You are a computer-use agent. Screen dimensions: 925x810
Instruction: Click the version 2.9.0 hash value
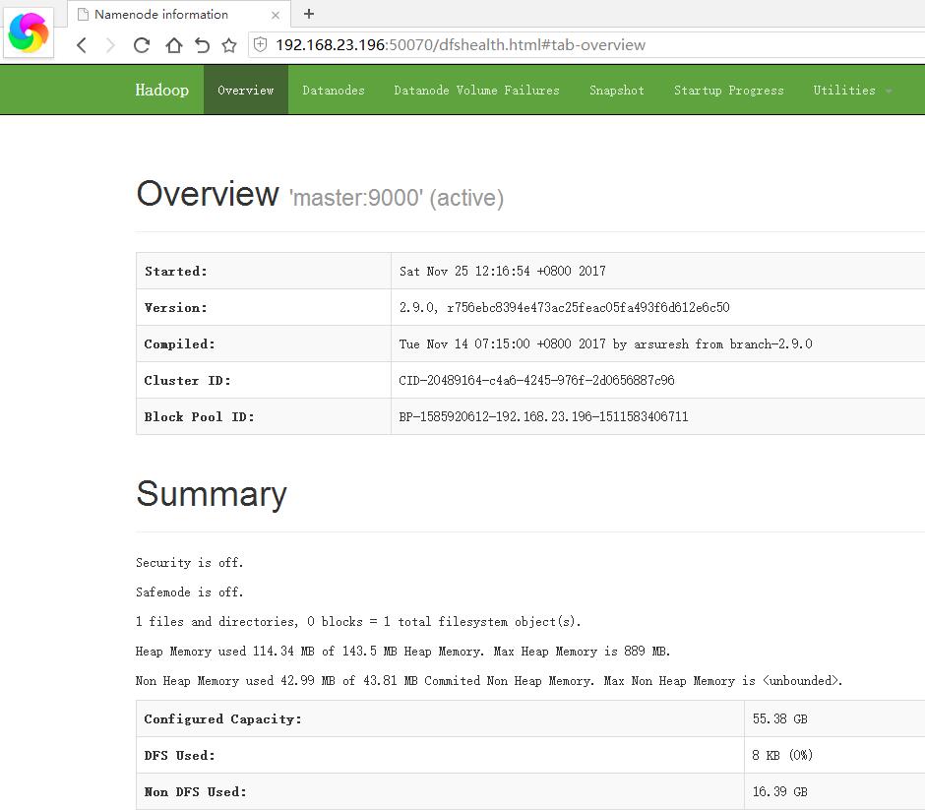tap(565, 307)
